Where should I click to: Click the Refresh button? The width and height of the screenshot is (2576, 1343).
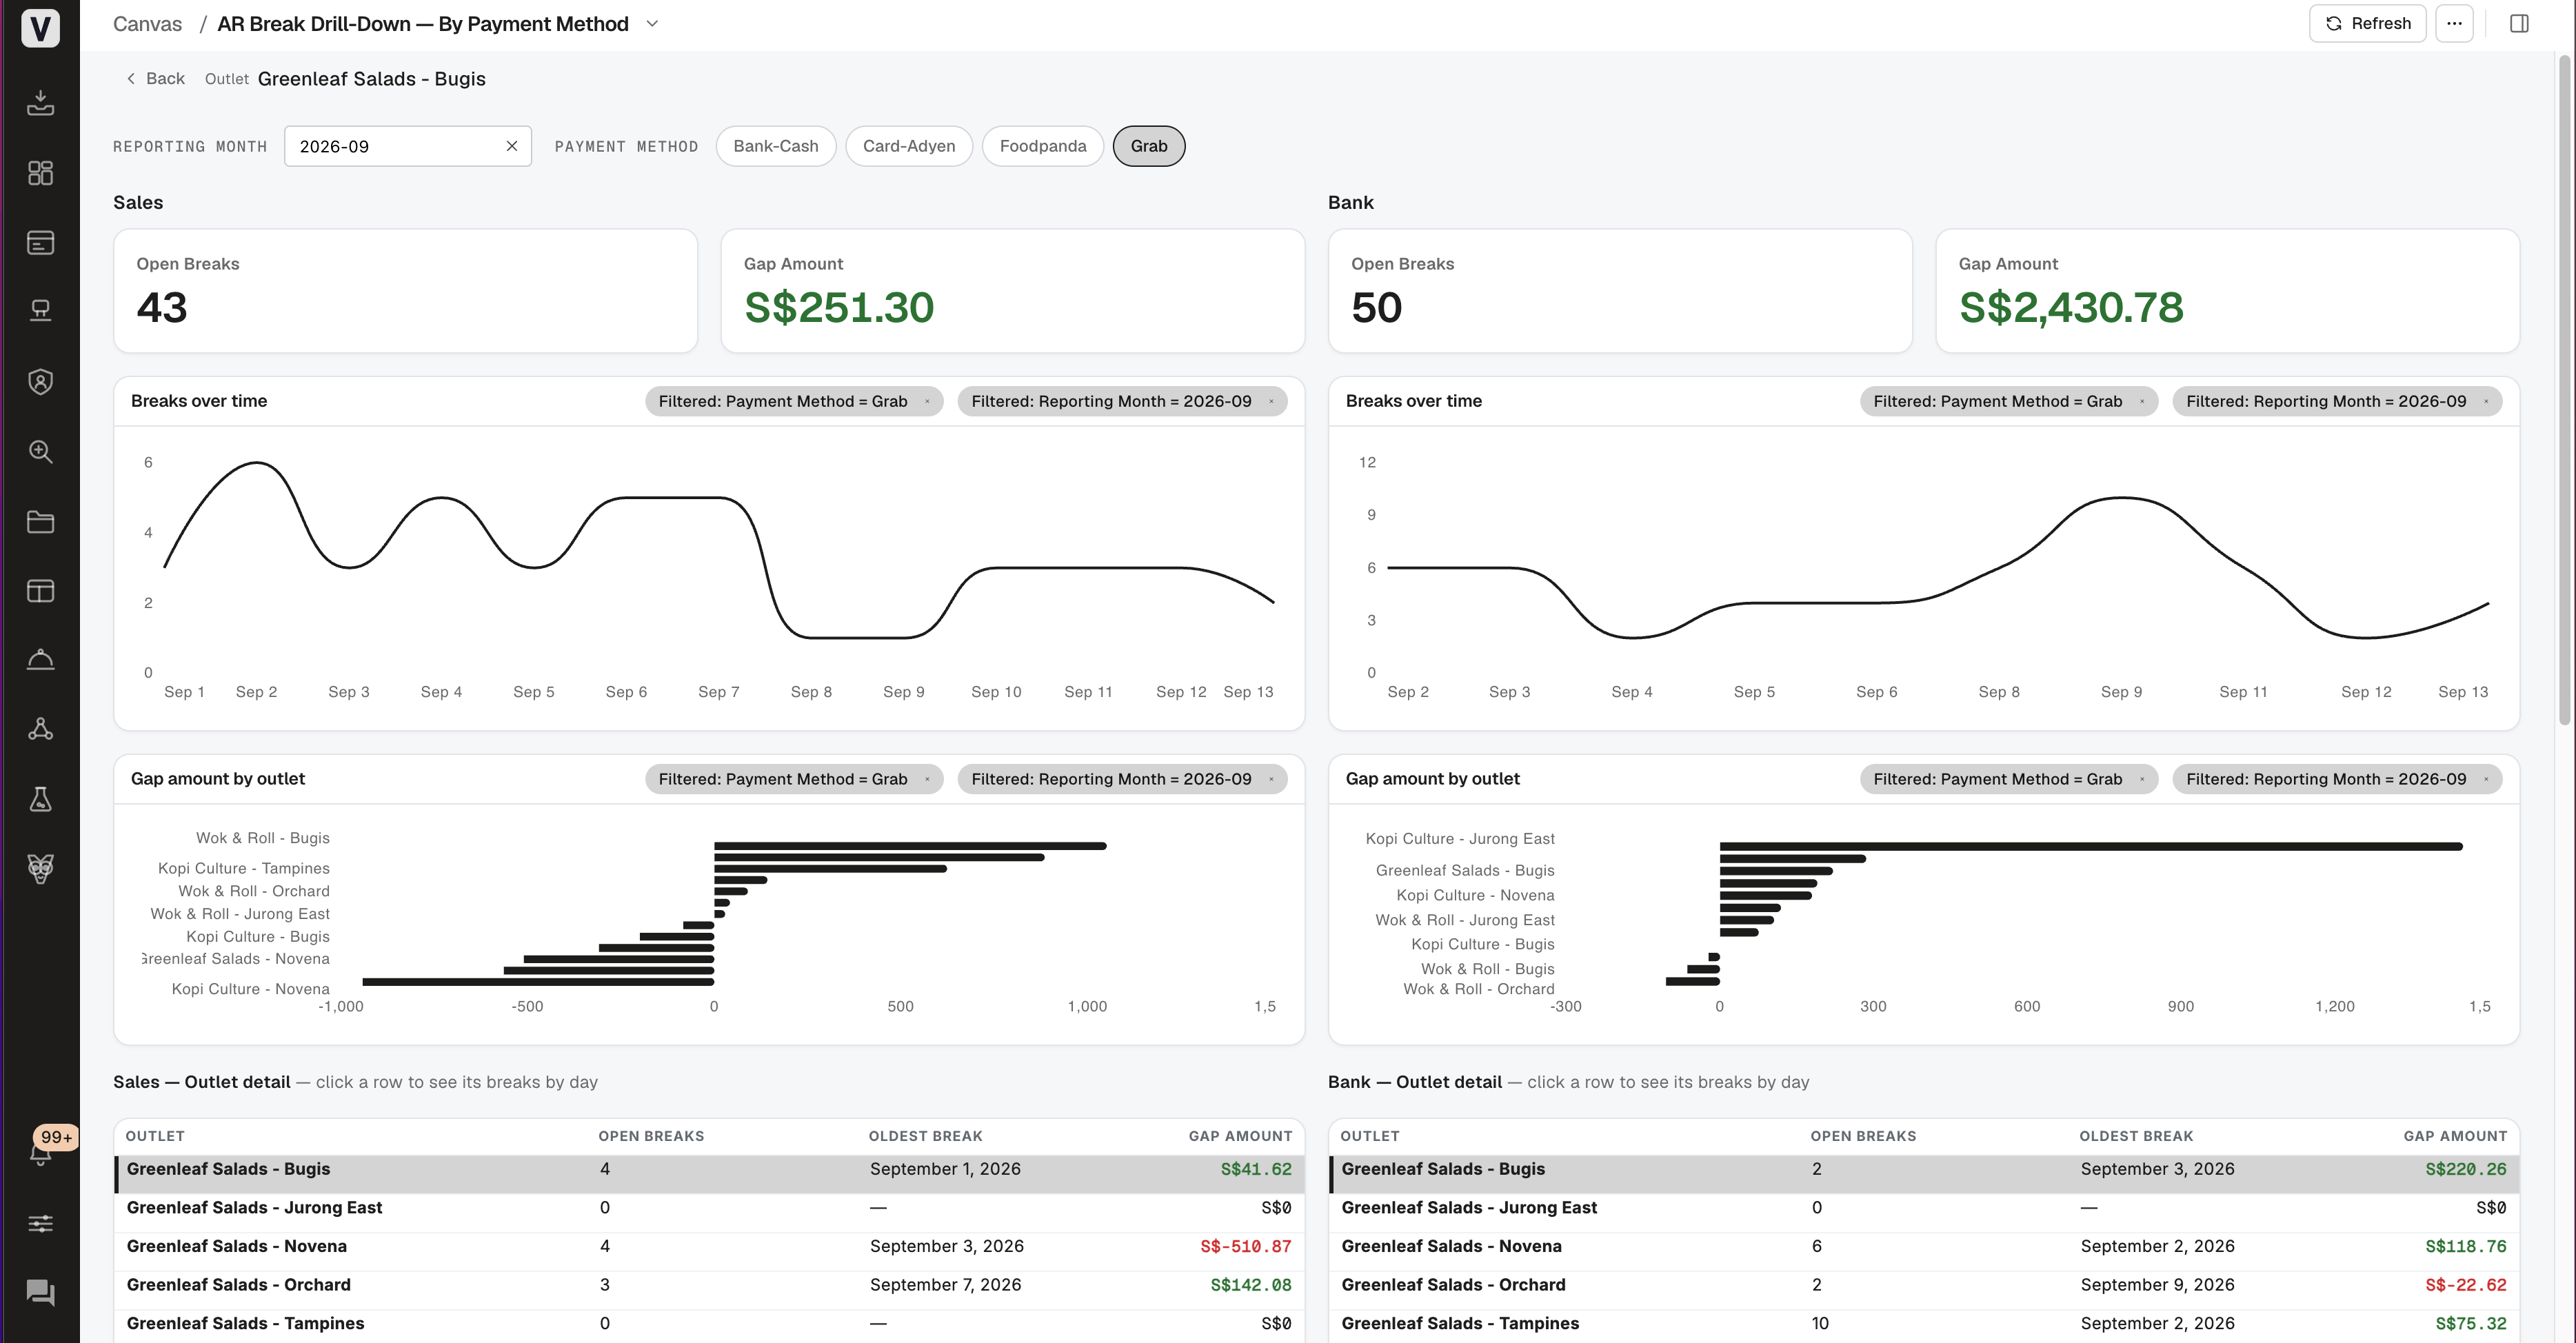(x=2367, y=23)
